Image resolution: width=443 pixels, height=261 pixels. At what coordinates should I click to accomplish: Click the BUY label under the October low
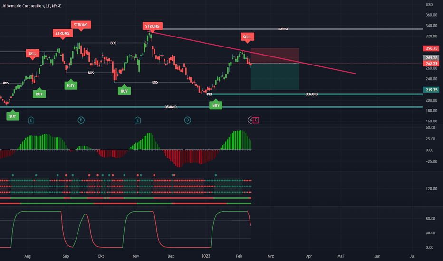125,90
